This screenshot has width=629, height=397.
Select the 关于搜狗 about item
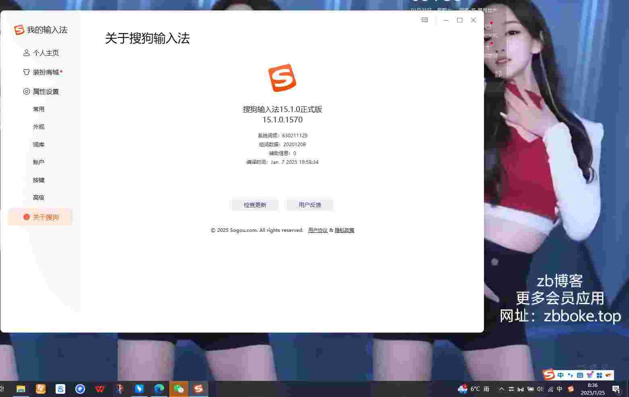40,217
